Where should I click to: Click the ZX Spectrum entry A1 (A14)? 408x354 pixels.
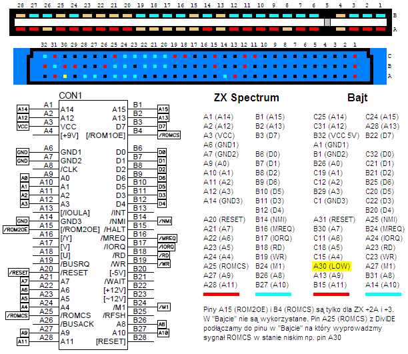(x=218, y=117)
